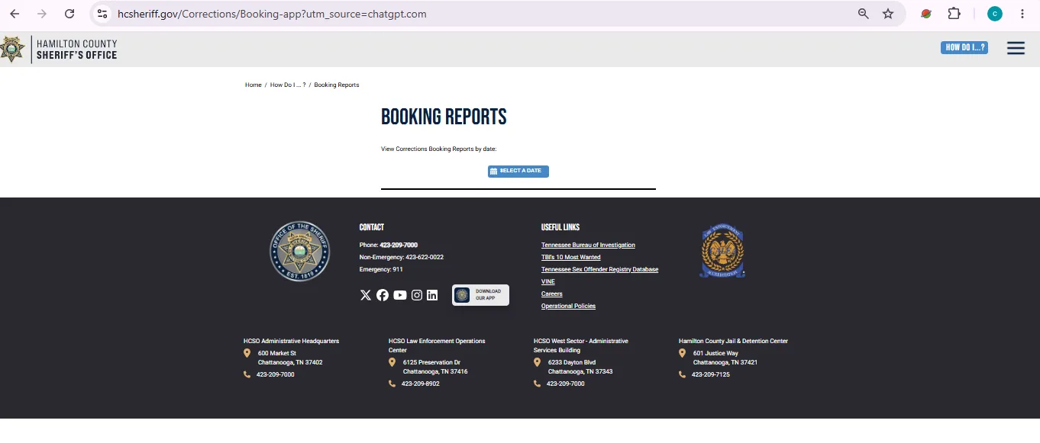1040x443 pixels.
Task: Click the Select a Date button
Action: tap(518, 172)
